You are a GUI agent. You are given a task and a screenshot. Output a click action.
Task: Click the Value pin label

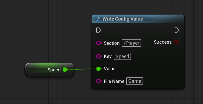click(110, 69)
